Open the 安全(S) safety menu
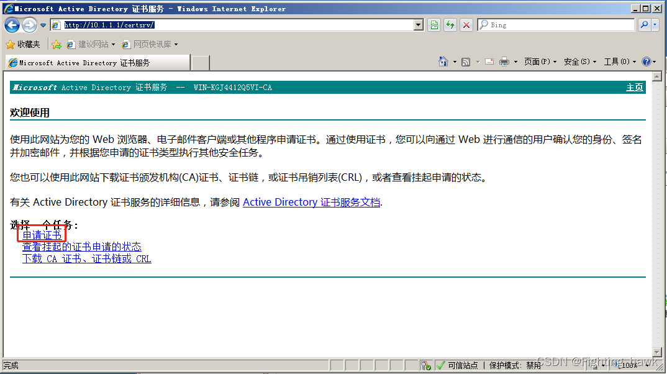Viewport: 667px width, 374px height. click(x=580, y=62)
